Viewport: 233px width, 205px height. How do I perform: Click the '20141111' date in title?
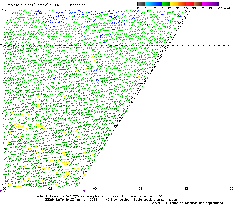click(59, 5)
